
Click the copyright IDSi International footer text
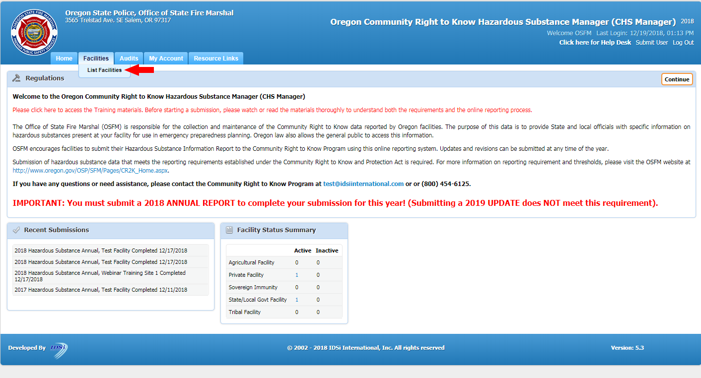click(366, 348)
